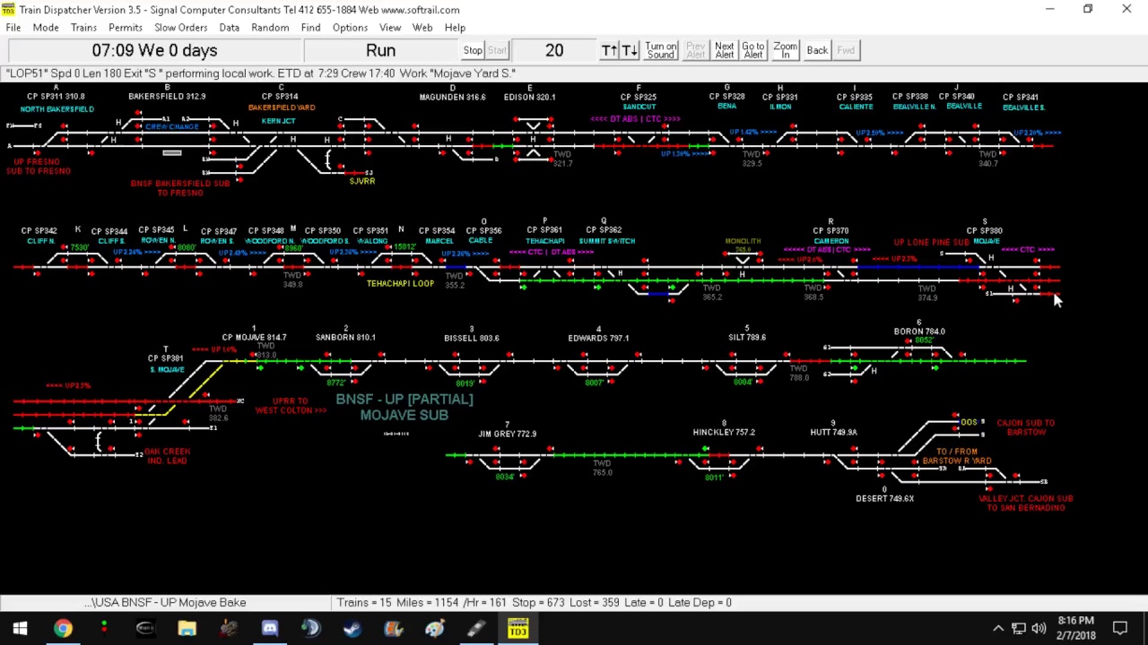
Task: Click the Back button in toolbar
Action: coord(817,50)
